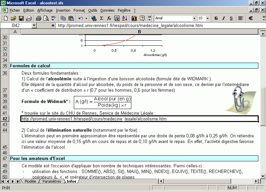Click the New workbook icon
This screenshot has height=192, width=266.
pos(6,18)
